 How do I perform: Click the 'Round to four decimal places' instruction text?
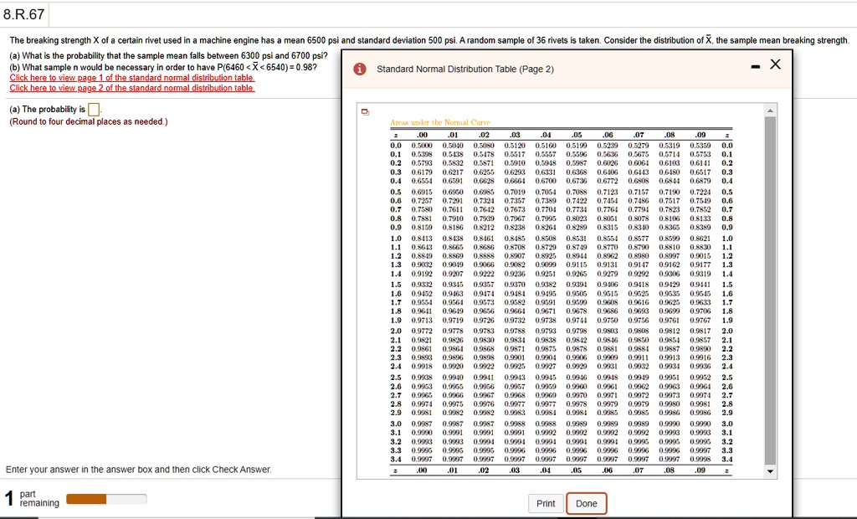click(x=88, y=121)
